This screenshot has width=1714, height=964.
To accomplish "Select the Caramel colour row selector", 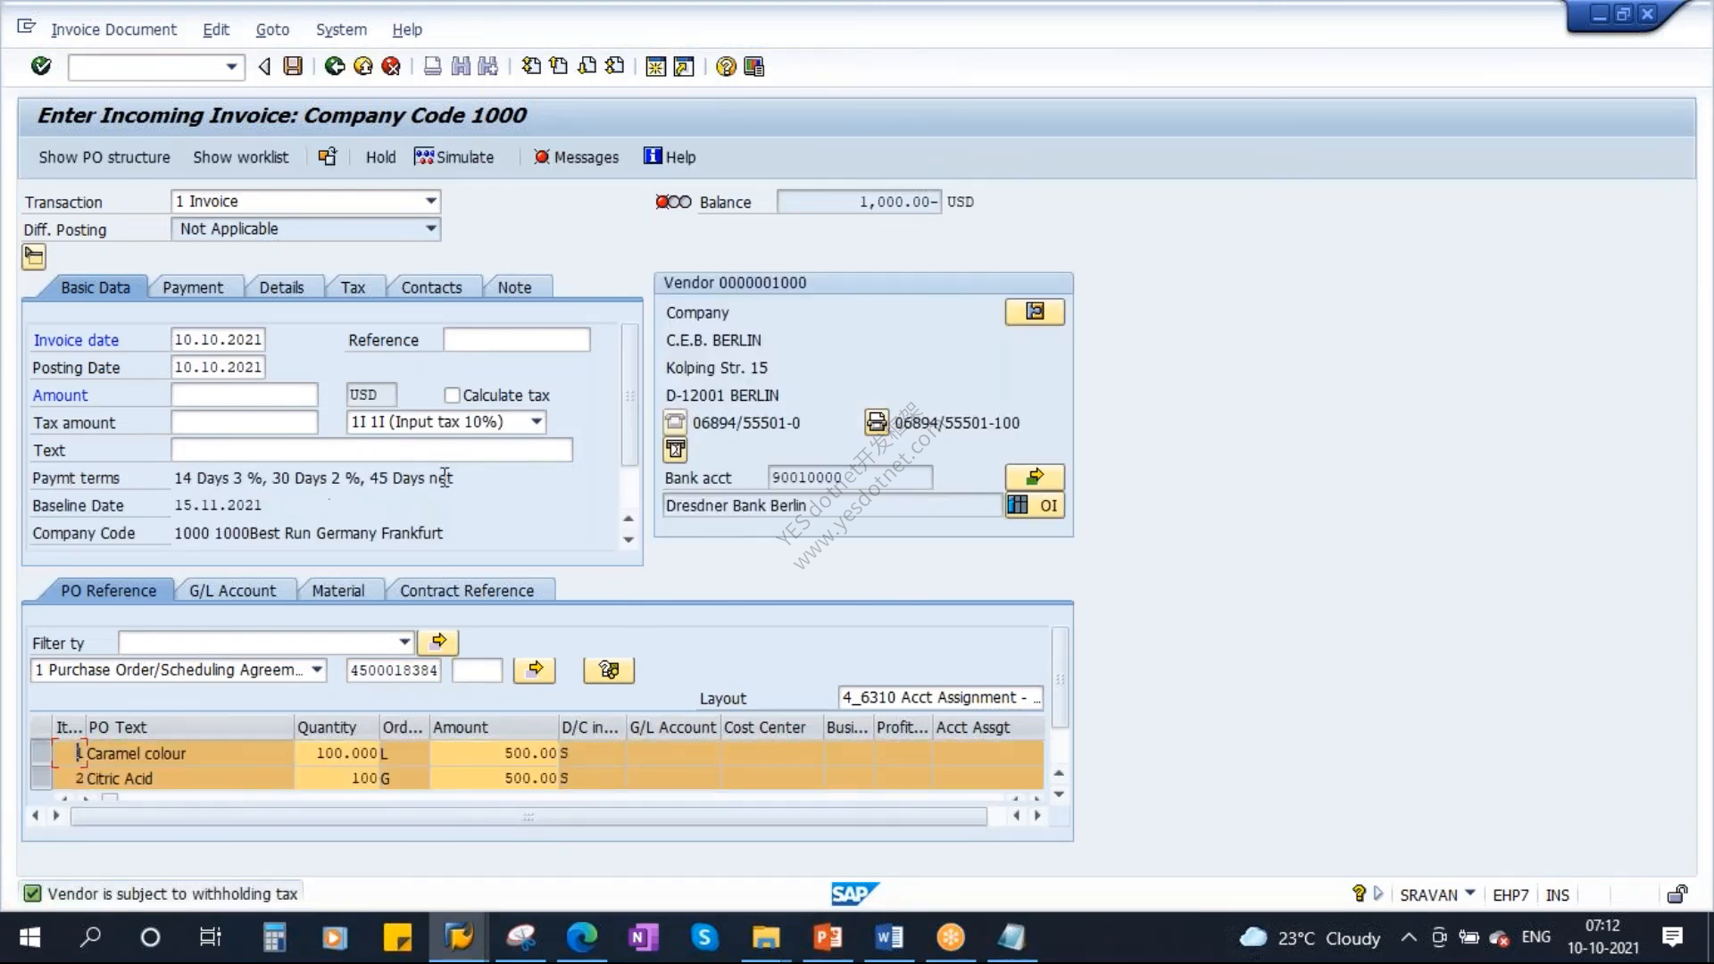I will pos(40,752).
